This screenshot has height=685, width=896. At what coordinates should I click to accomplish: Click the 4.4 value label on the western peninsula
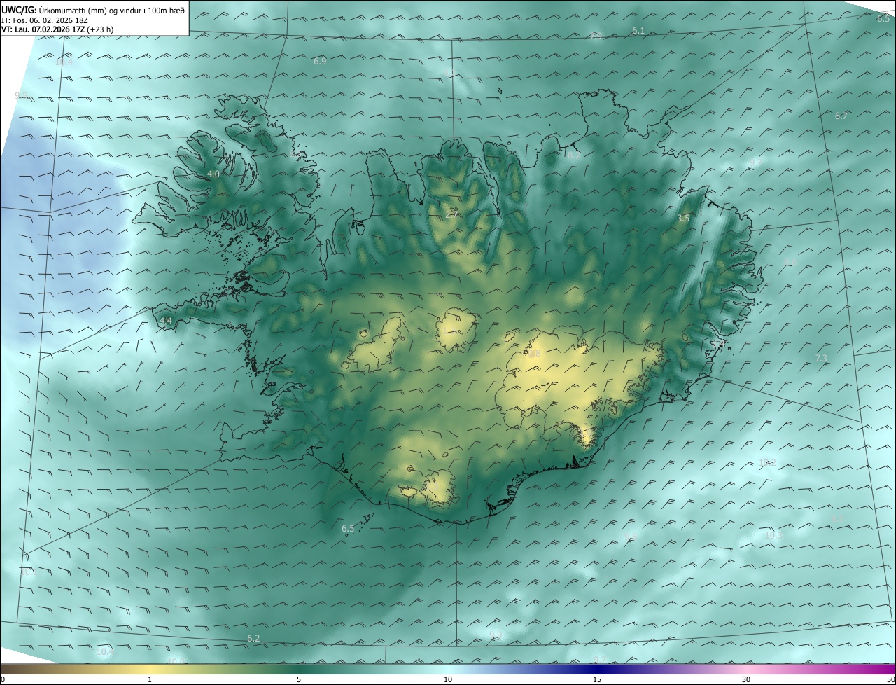[x=166, y=321]
